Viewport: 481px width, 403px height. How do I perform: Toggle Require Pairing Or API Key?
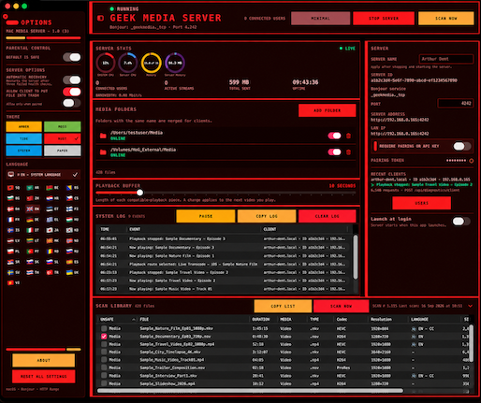pos(462,146)
